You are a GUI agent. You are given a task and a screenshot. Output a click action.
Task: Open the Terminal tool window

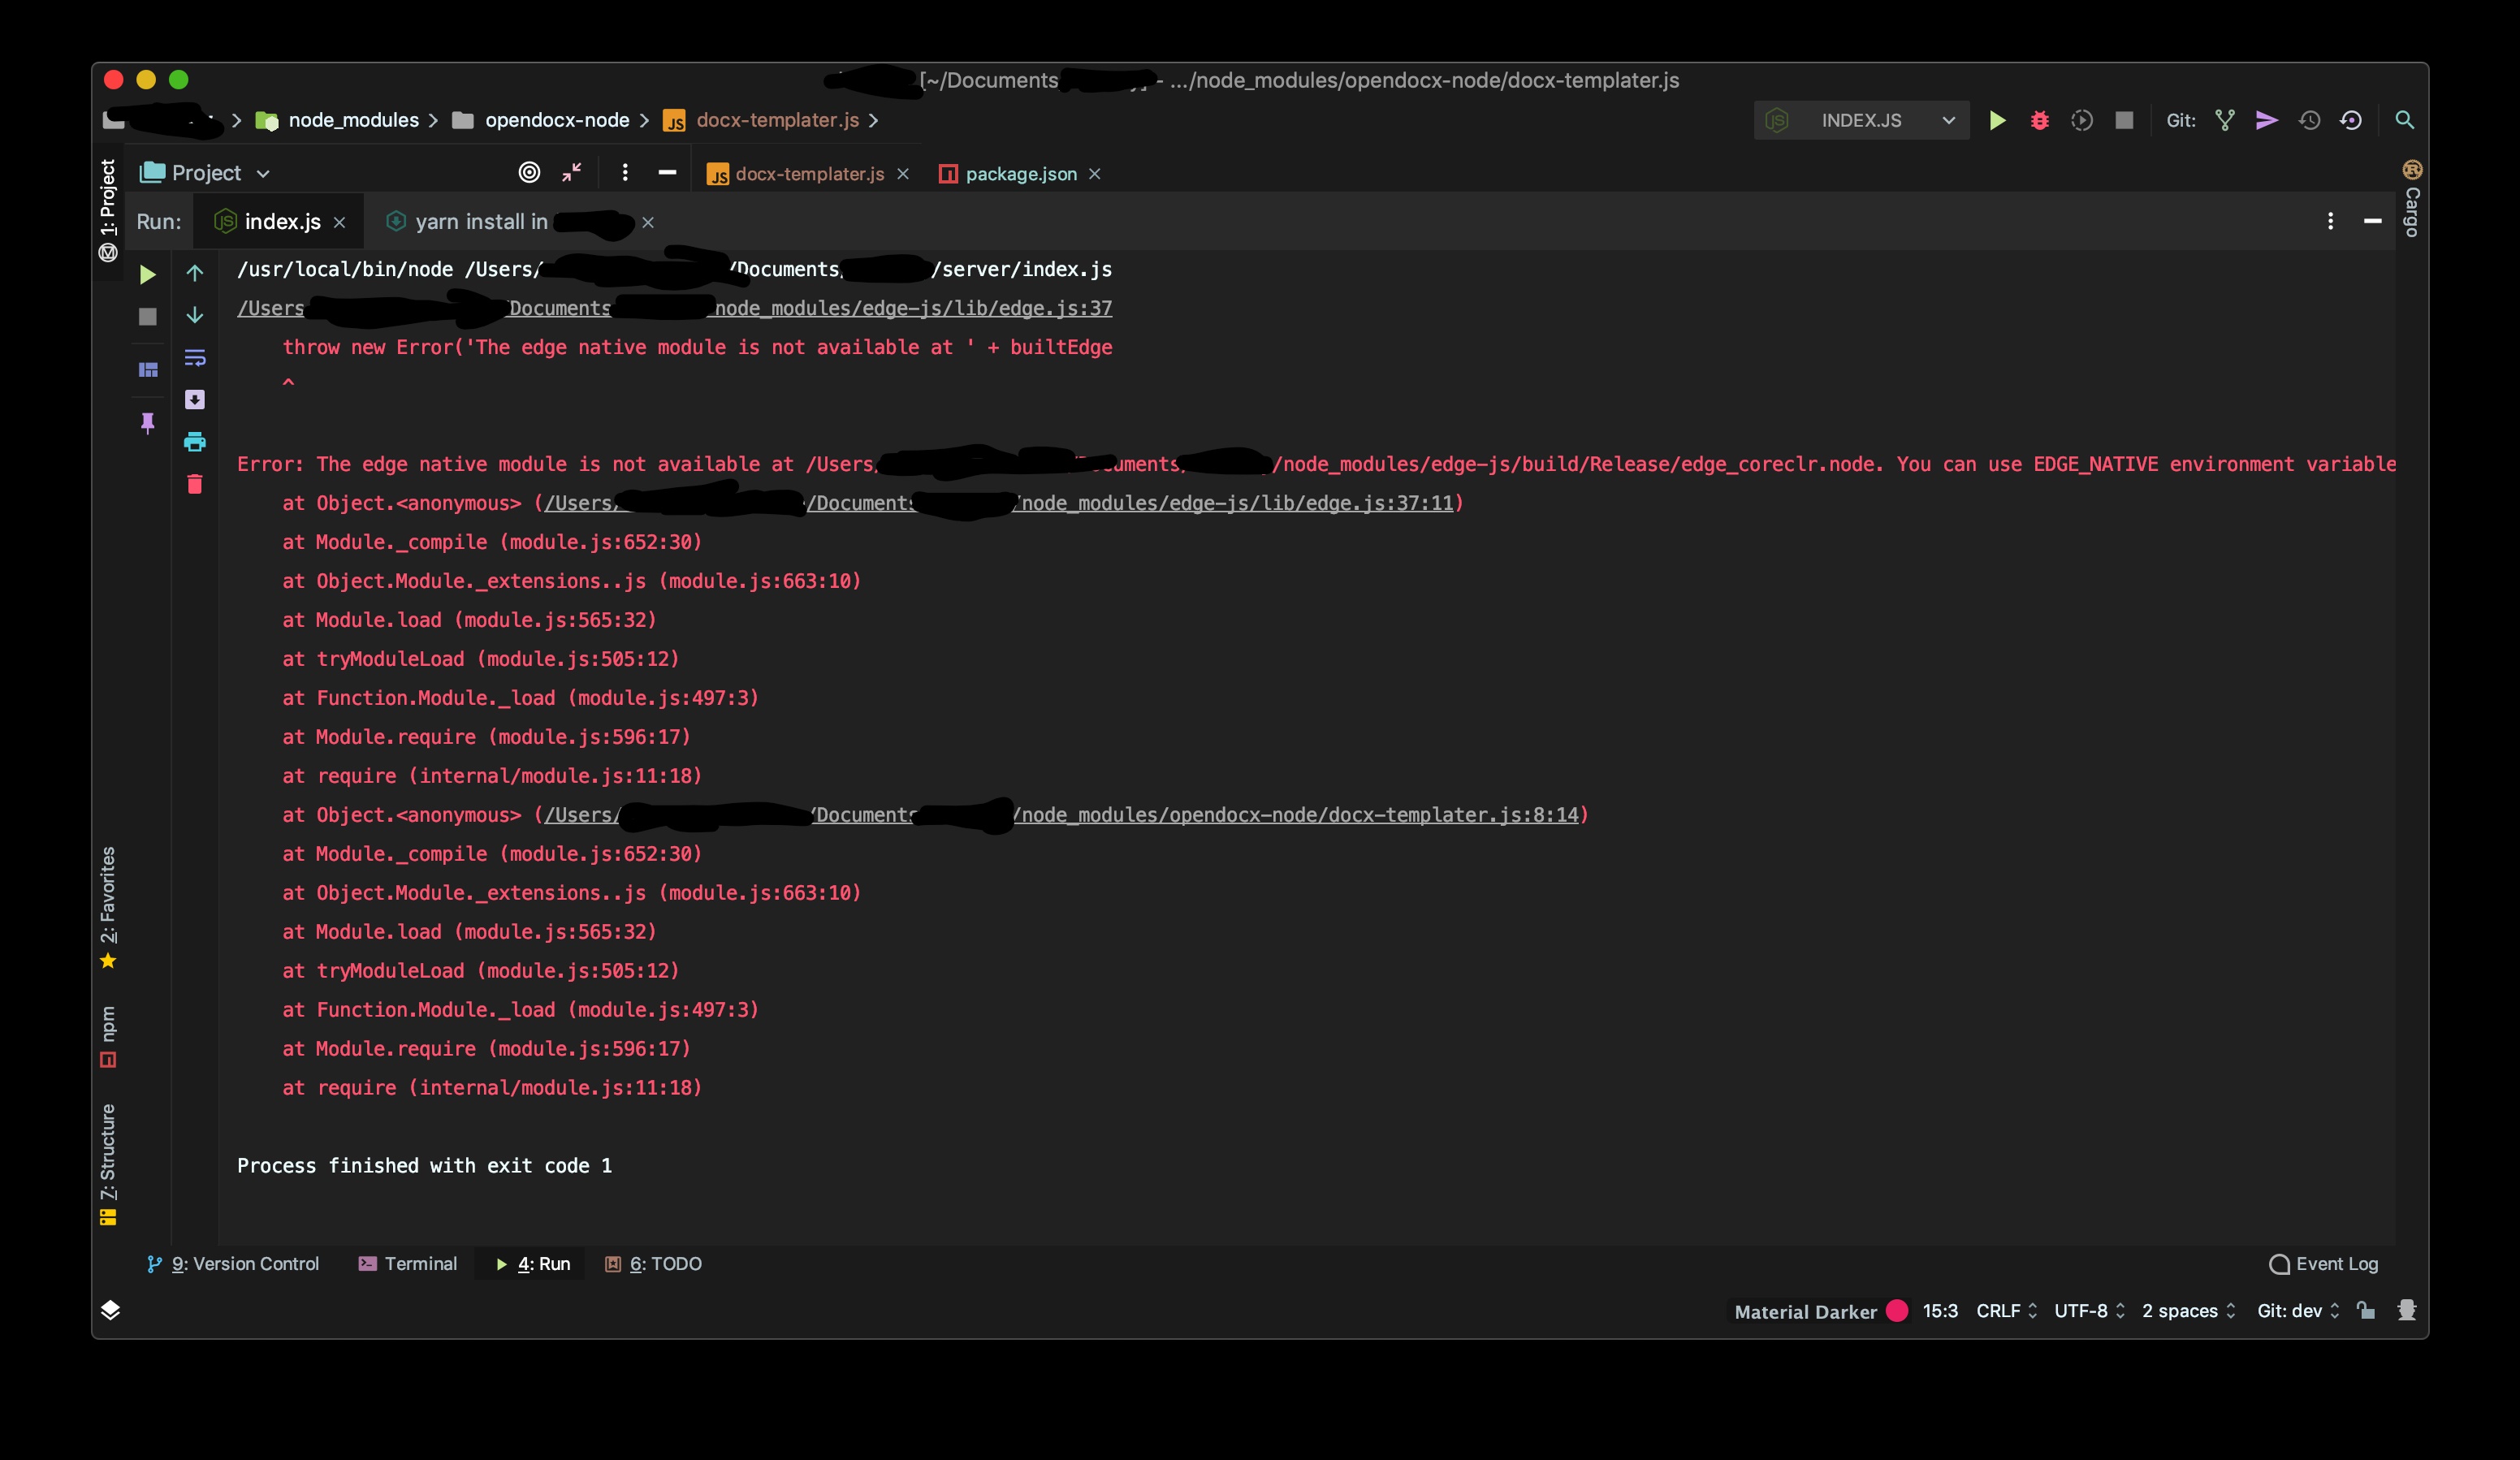click(408, 1264)
